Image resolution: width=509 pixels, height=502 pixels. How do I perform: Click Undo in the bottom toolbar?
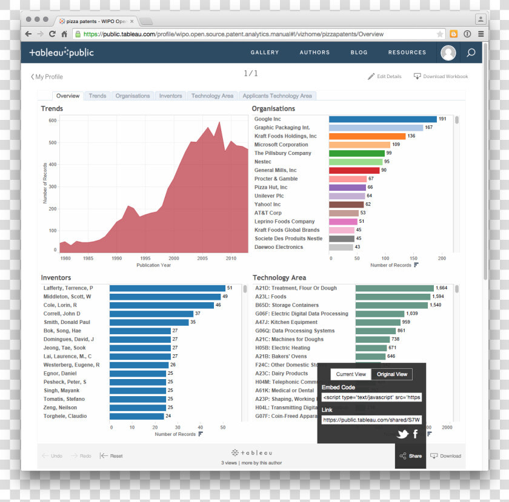[52, 456]
